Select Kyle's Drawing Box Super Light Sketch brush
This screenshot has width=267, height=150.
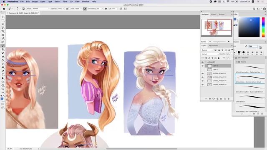[x=250, y=89]
